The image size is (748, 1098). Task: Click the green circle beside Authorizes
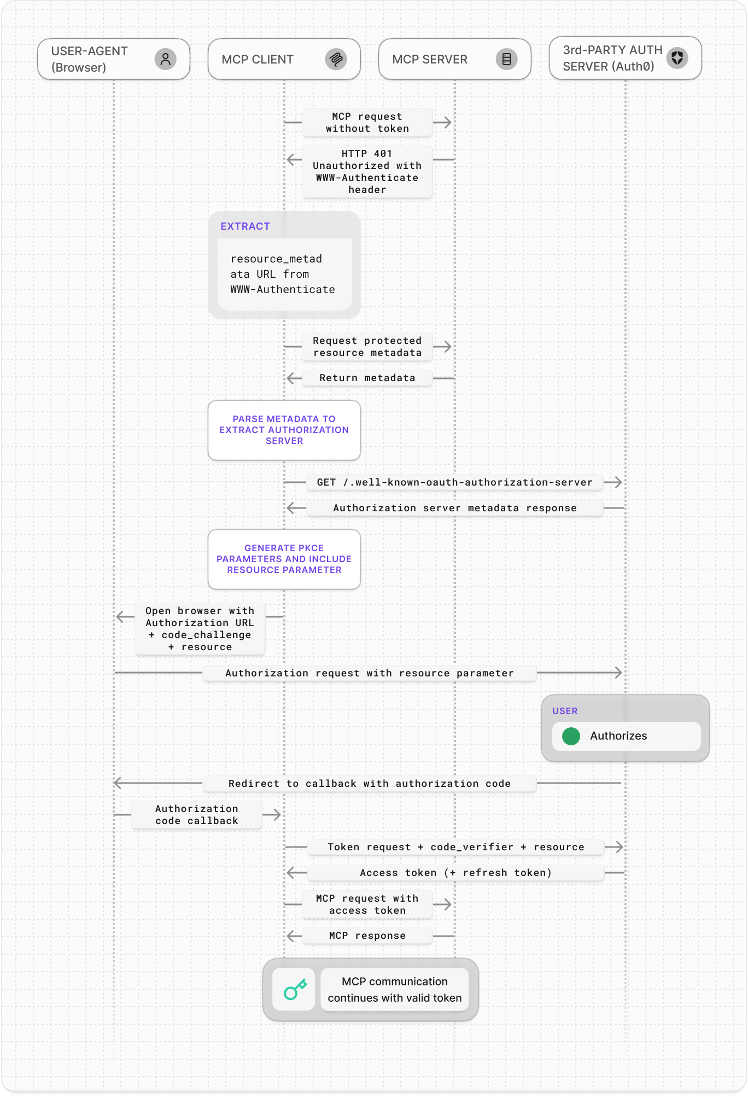(571, 736)
